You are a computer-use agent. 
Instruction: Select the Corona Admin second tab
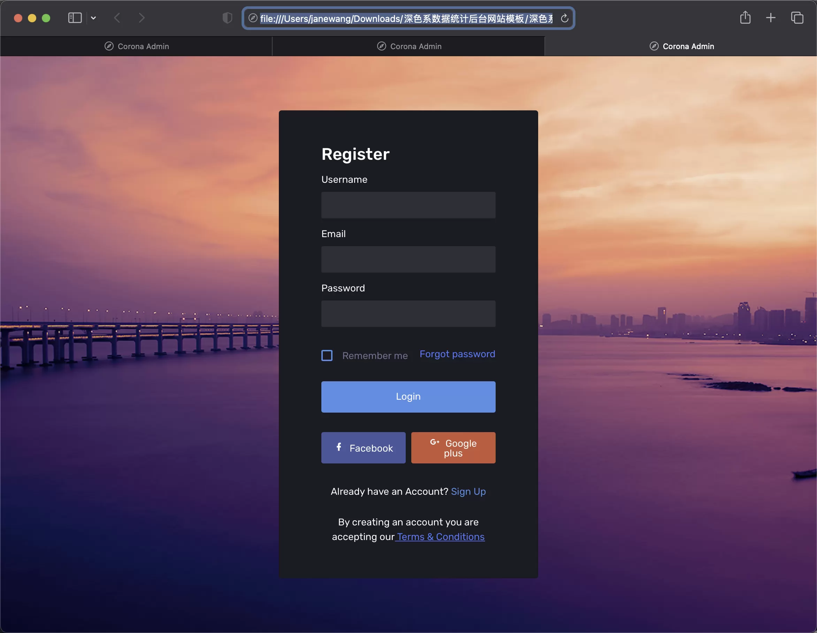[x=408, y=46]
